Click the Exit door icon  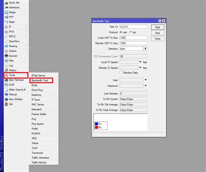click(7, 104)
